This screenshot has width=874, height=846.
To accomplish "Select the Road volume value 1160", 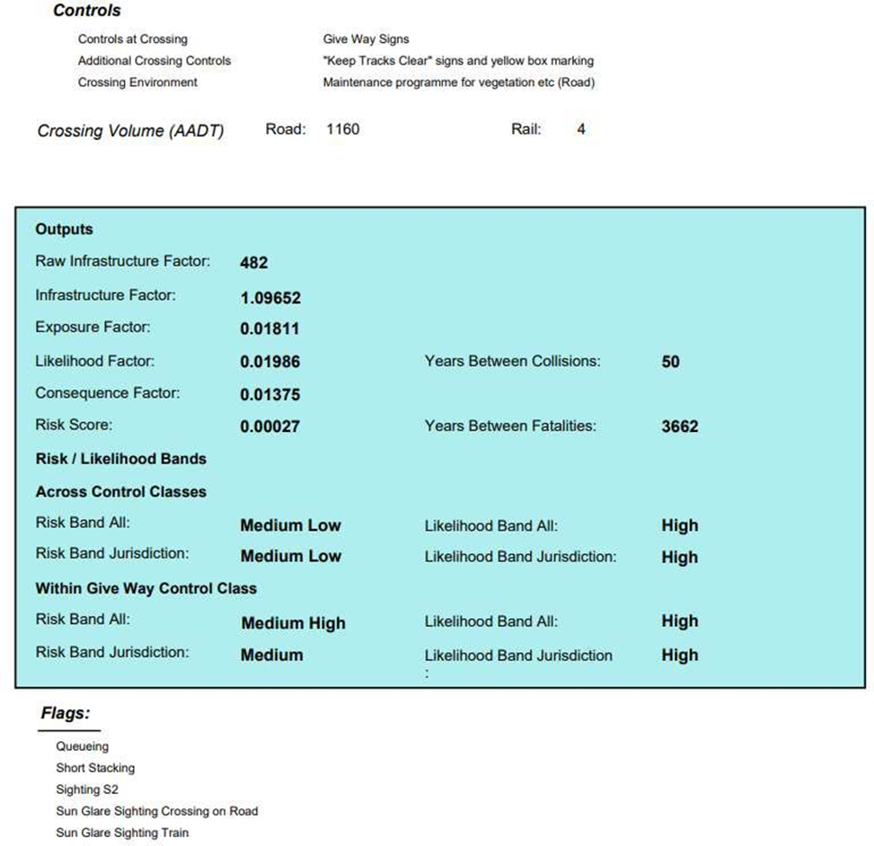I will (343, 129).
